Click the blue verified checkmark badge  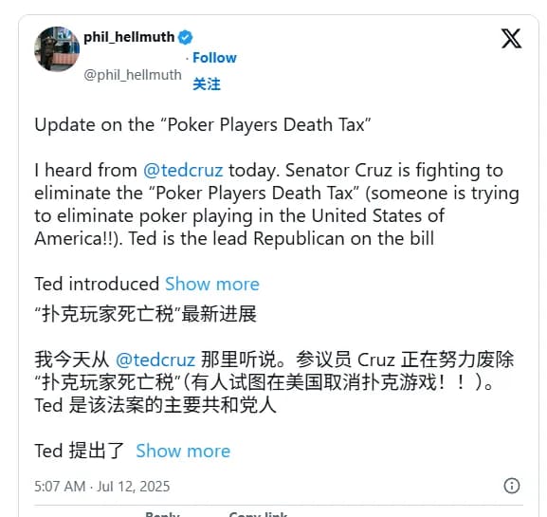[x=185, y=37]
